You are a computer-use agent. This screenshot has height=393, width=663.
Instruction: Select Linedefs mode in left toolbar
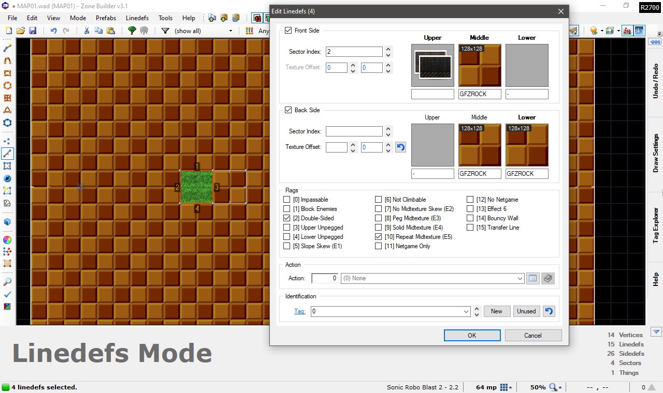click(x=7, y=154)
